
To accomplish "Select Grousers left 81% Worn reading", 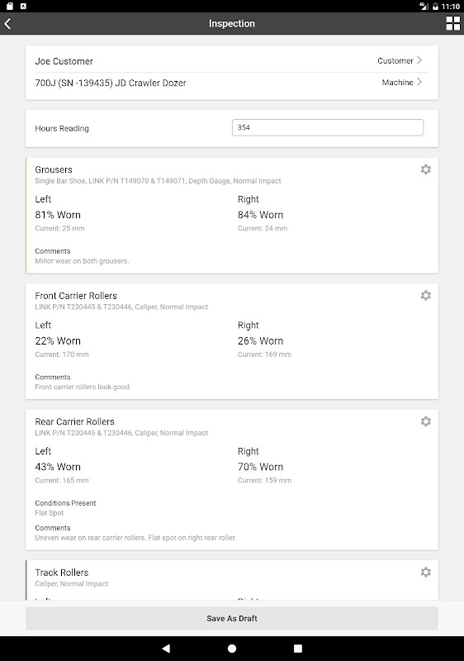I will 58,215.
